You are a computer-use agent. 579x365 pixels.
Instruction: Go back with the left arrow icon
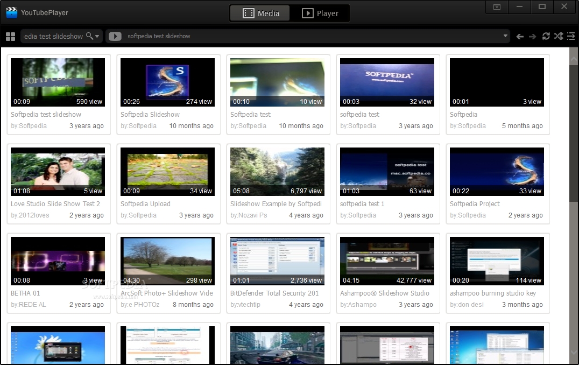click(x=520, y=36)
